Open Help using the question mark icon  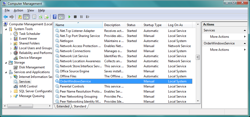pos(55,17)
